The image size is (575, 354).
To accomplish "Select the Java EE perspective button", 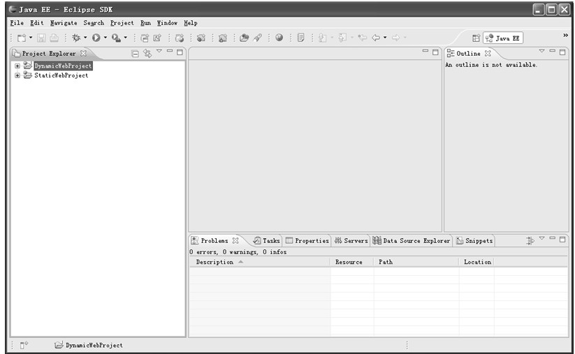I will point(503,38).
